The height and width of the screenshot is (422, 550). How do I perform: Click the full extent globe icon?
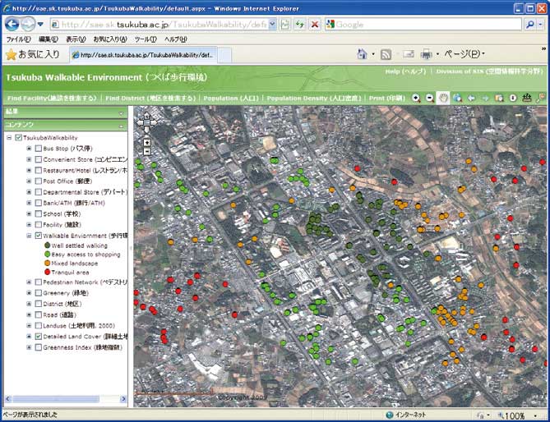pos(457,99)
